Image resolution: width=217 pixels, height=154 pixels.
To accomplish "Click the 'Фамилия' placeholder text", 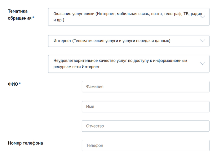I will pyautogui.click(x=95, y=87).
